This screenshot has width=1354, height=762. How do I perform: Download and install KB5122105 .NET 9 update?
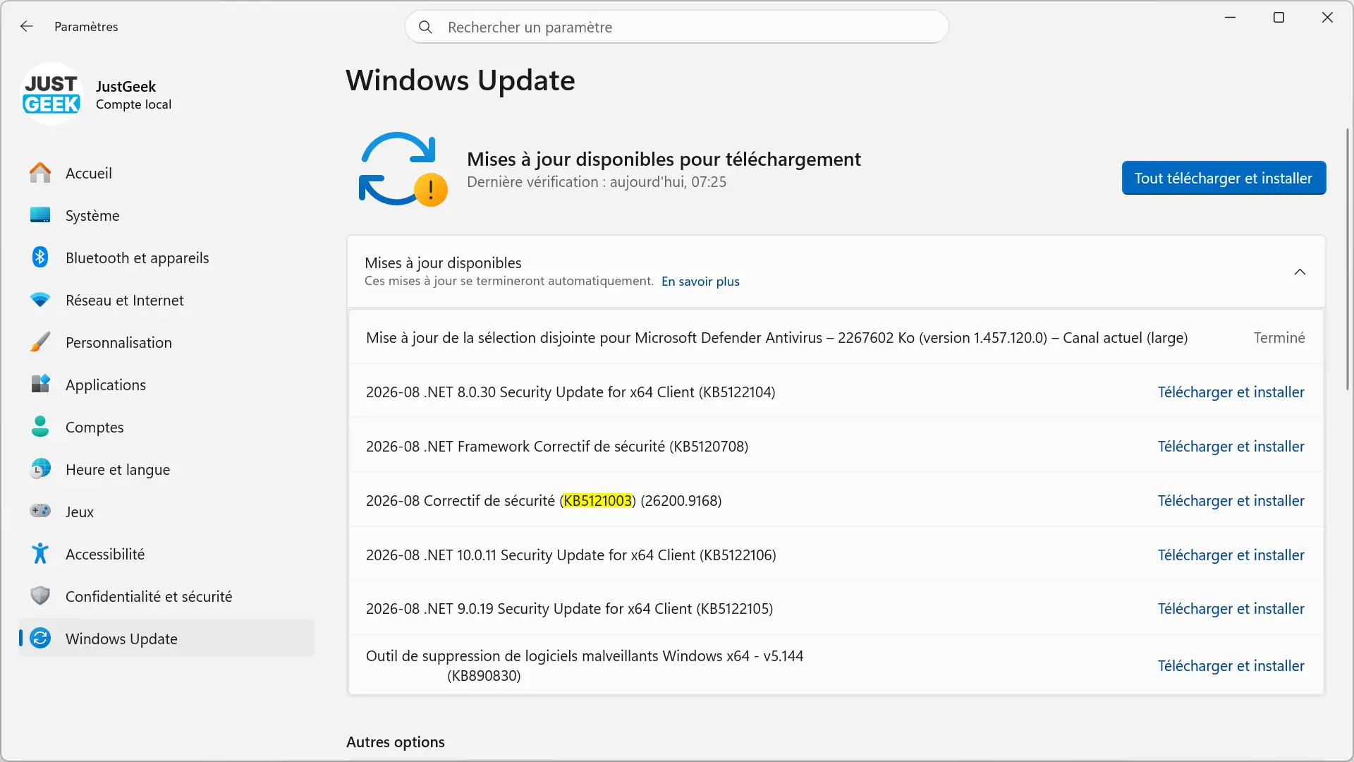pyautogui.click(x=1231, y=609)
